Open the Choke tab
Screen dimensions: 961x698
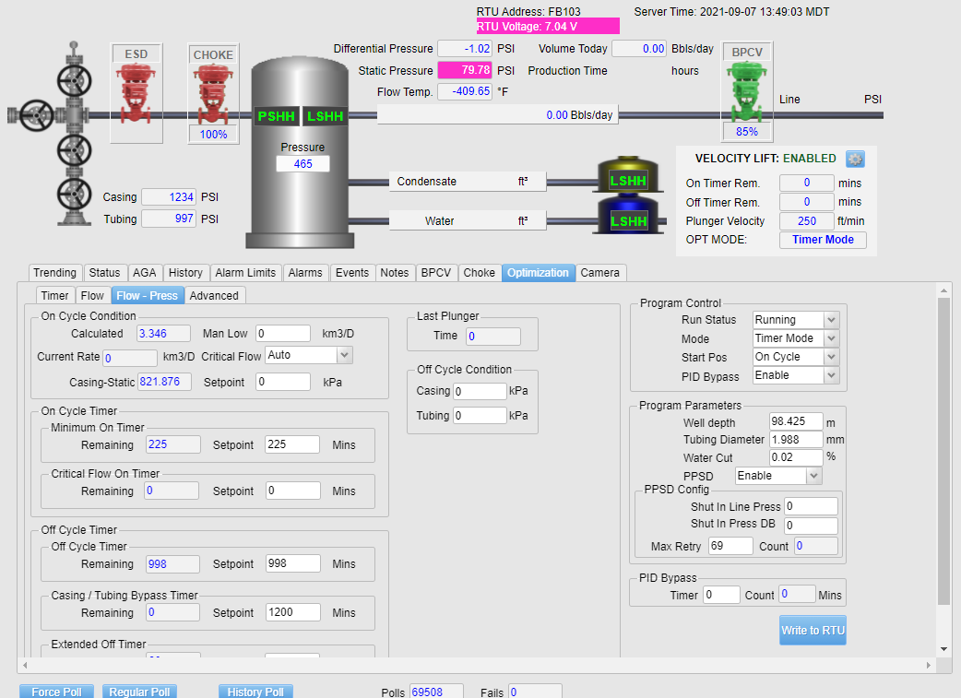point(480,273)
